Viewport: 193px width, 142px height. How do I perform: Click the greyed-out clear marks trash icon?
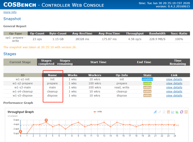tap(164, 112)
